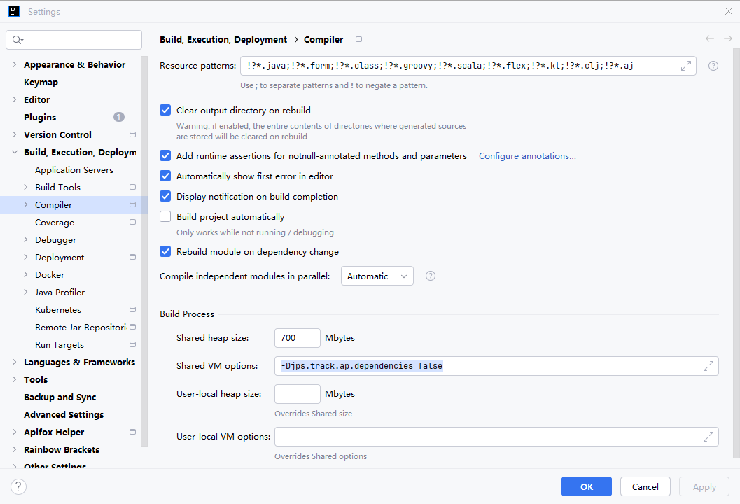Viewport: 740px width, 504px height.
Task: Toggle Display notification on build completion
Action: pyautogui.click(x=165, y=196)
